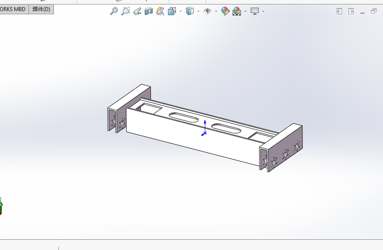Image resolution: width=383 pixels, height=250 pixels.
Task: Click View Settings monitor icon
Action: point(255,11)
